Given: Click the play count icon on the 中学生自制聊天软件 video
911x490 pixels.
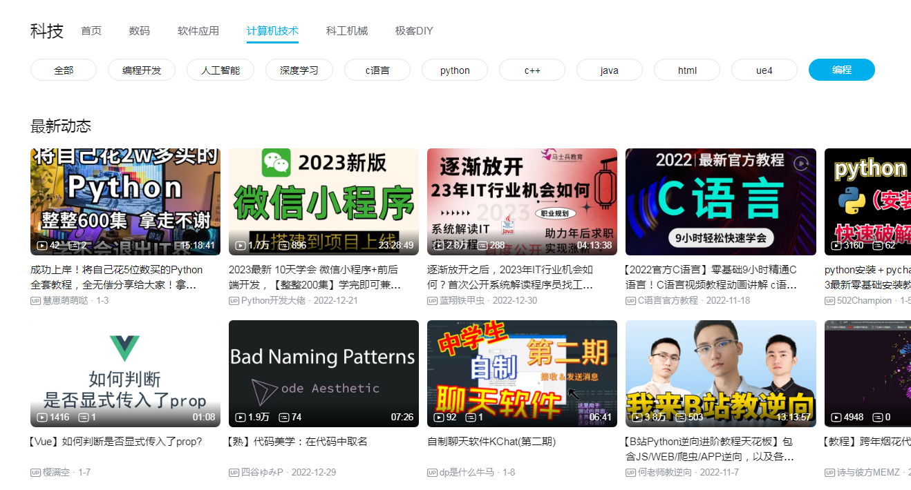Looking at the screenshot, I should click(439, 418).
